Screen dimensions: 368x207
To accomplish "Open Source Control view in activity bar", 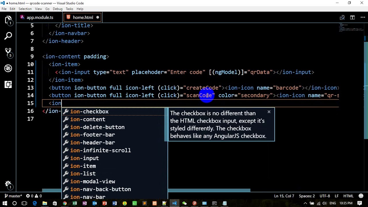I will pos(8,52).
